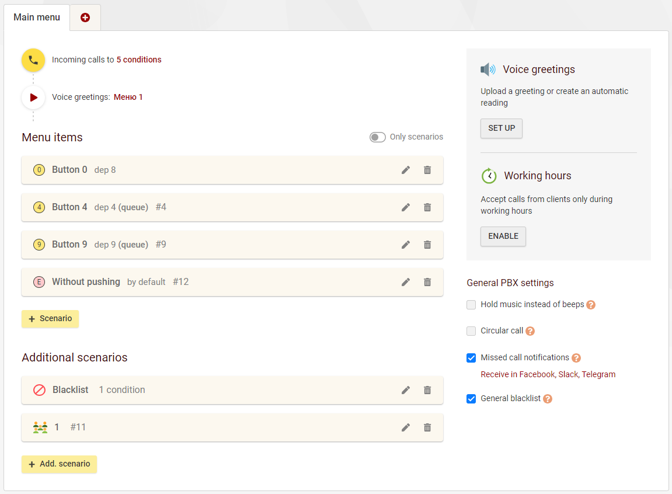This screenshot has width=672, height=494.
Task: Delete the Button 4 menu item
Action: (x=427, y=207)
